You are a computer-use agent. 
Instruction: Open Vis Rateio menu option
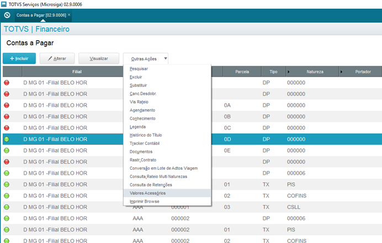(139, 102)
